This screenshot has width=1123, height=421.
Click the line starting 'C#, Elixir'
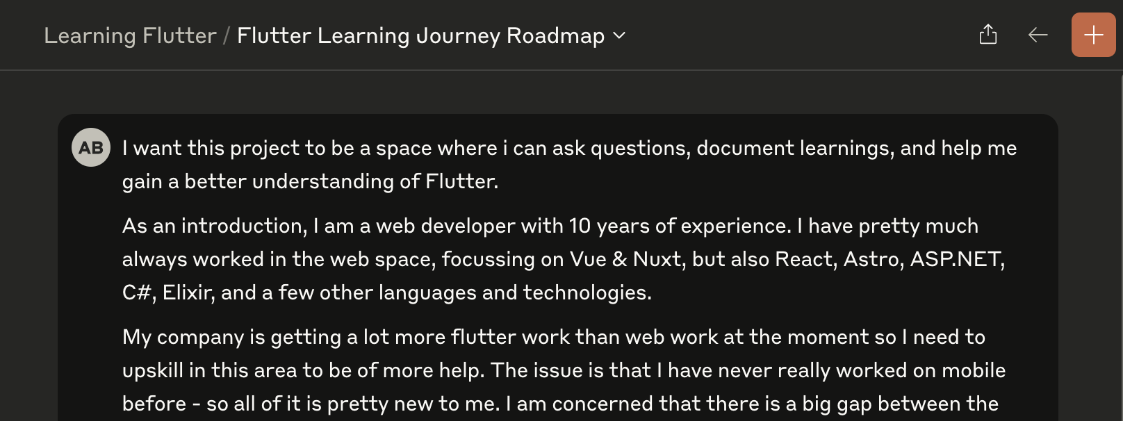tap(387, 292)
